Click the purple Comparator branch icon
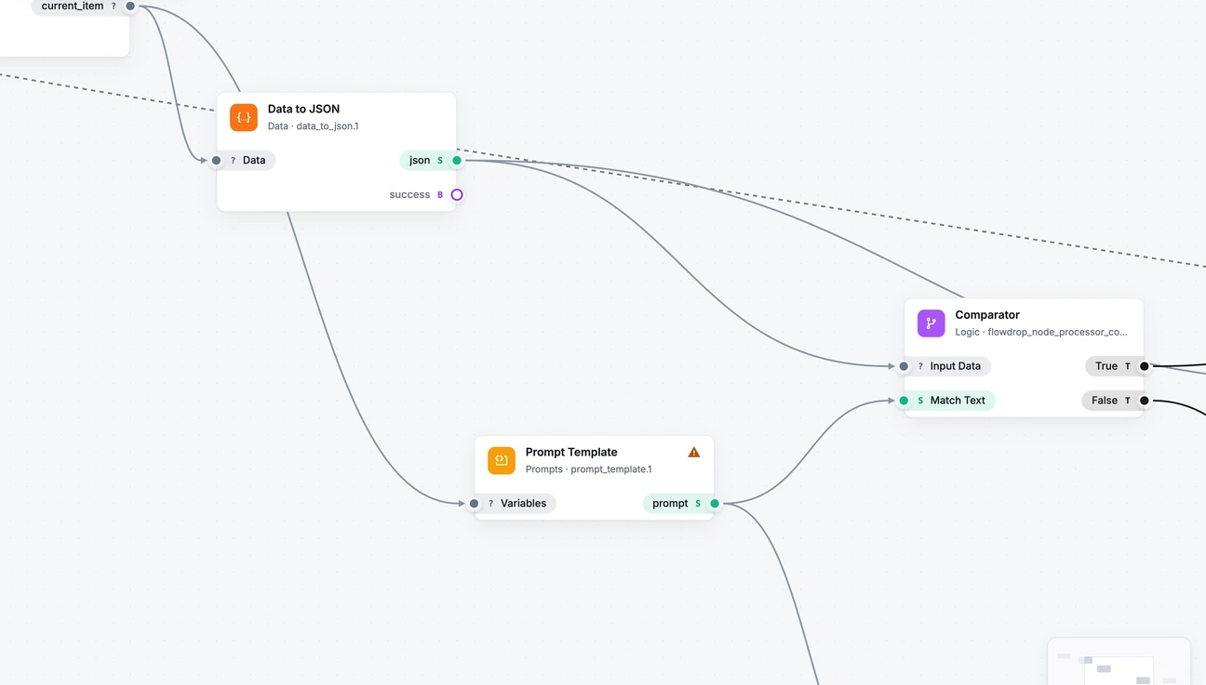Image resolution: width=1206 pixels, height=685 pixels. tap(931, 323)
